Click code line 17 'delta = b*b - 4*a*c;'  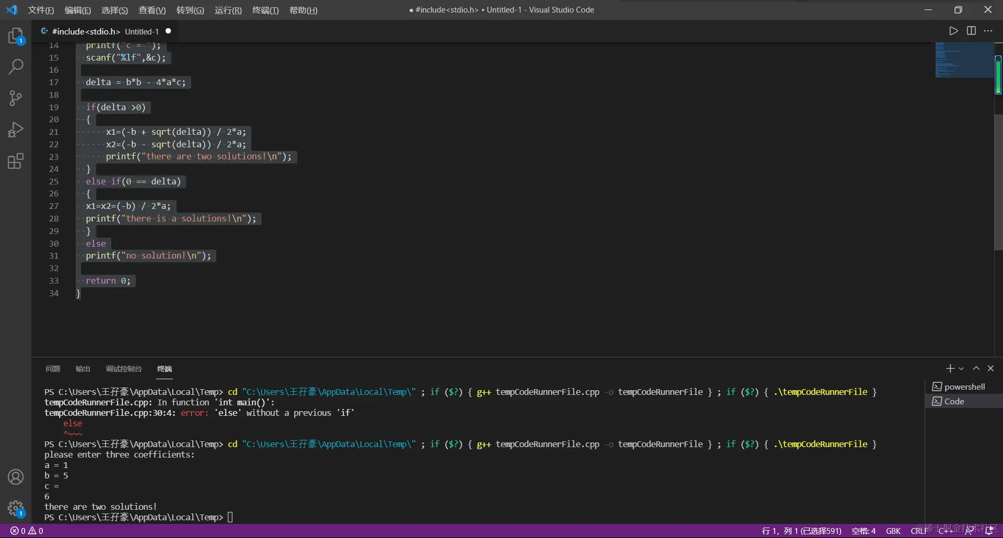[135, 82]
